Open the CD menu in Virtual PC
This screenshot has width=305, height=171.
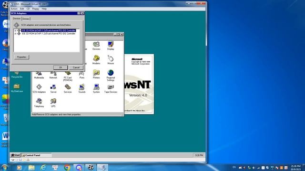[28, 9]
